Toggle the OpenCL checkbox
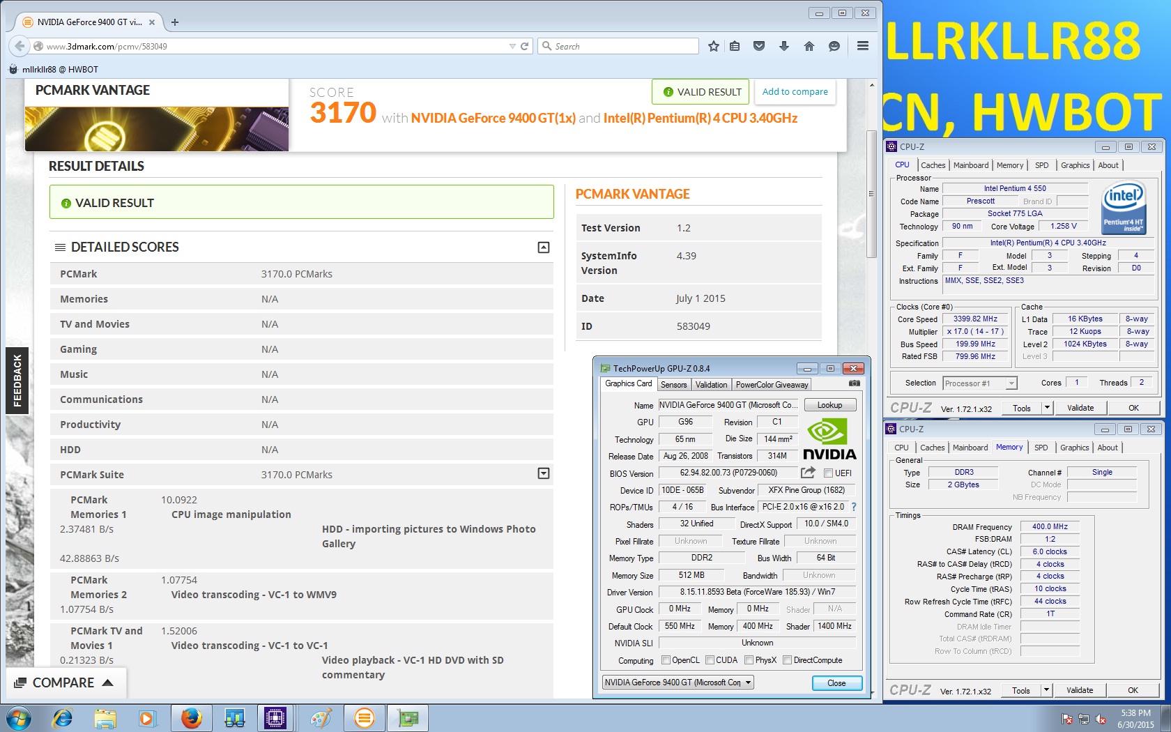The image size is (1171, 732). coord(666,660)
